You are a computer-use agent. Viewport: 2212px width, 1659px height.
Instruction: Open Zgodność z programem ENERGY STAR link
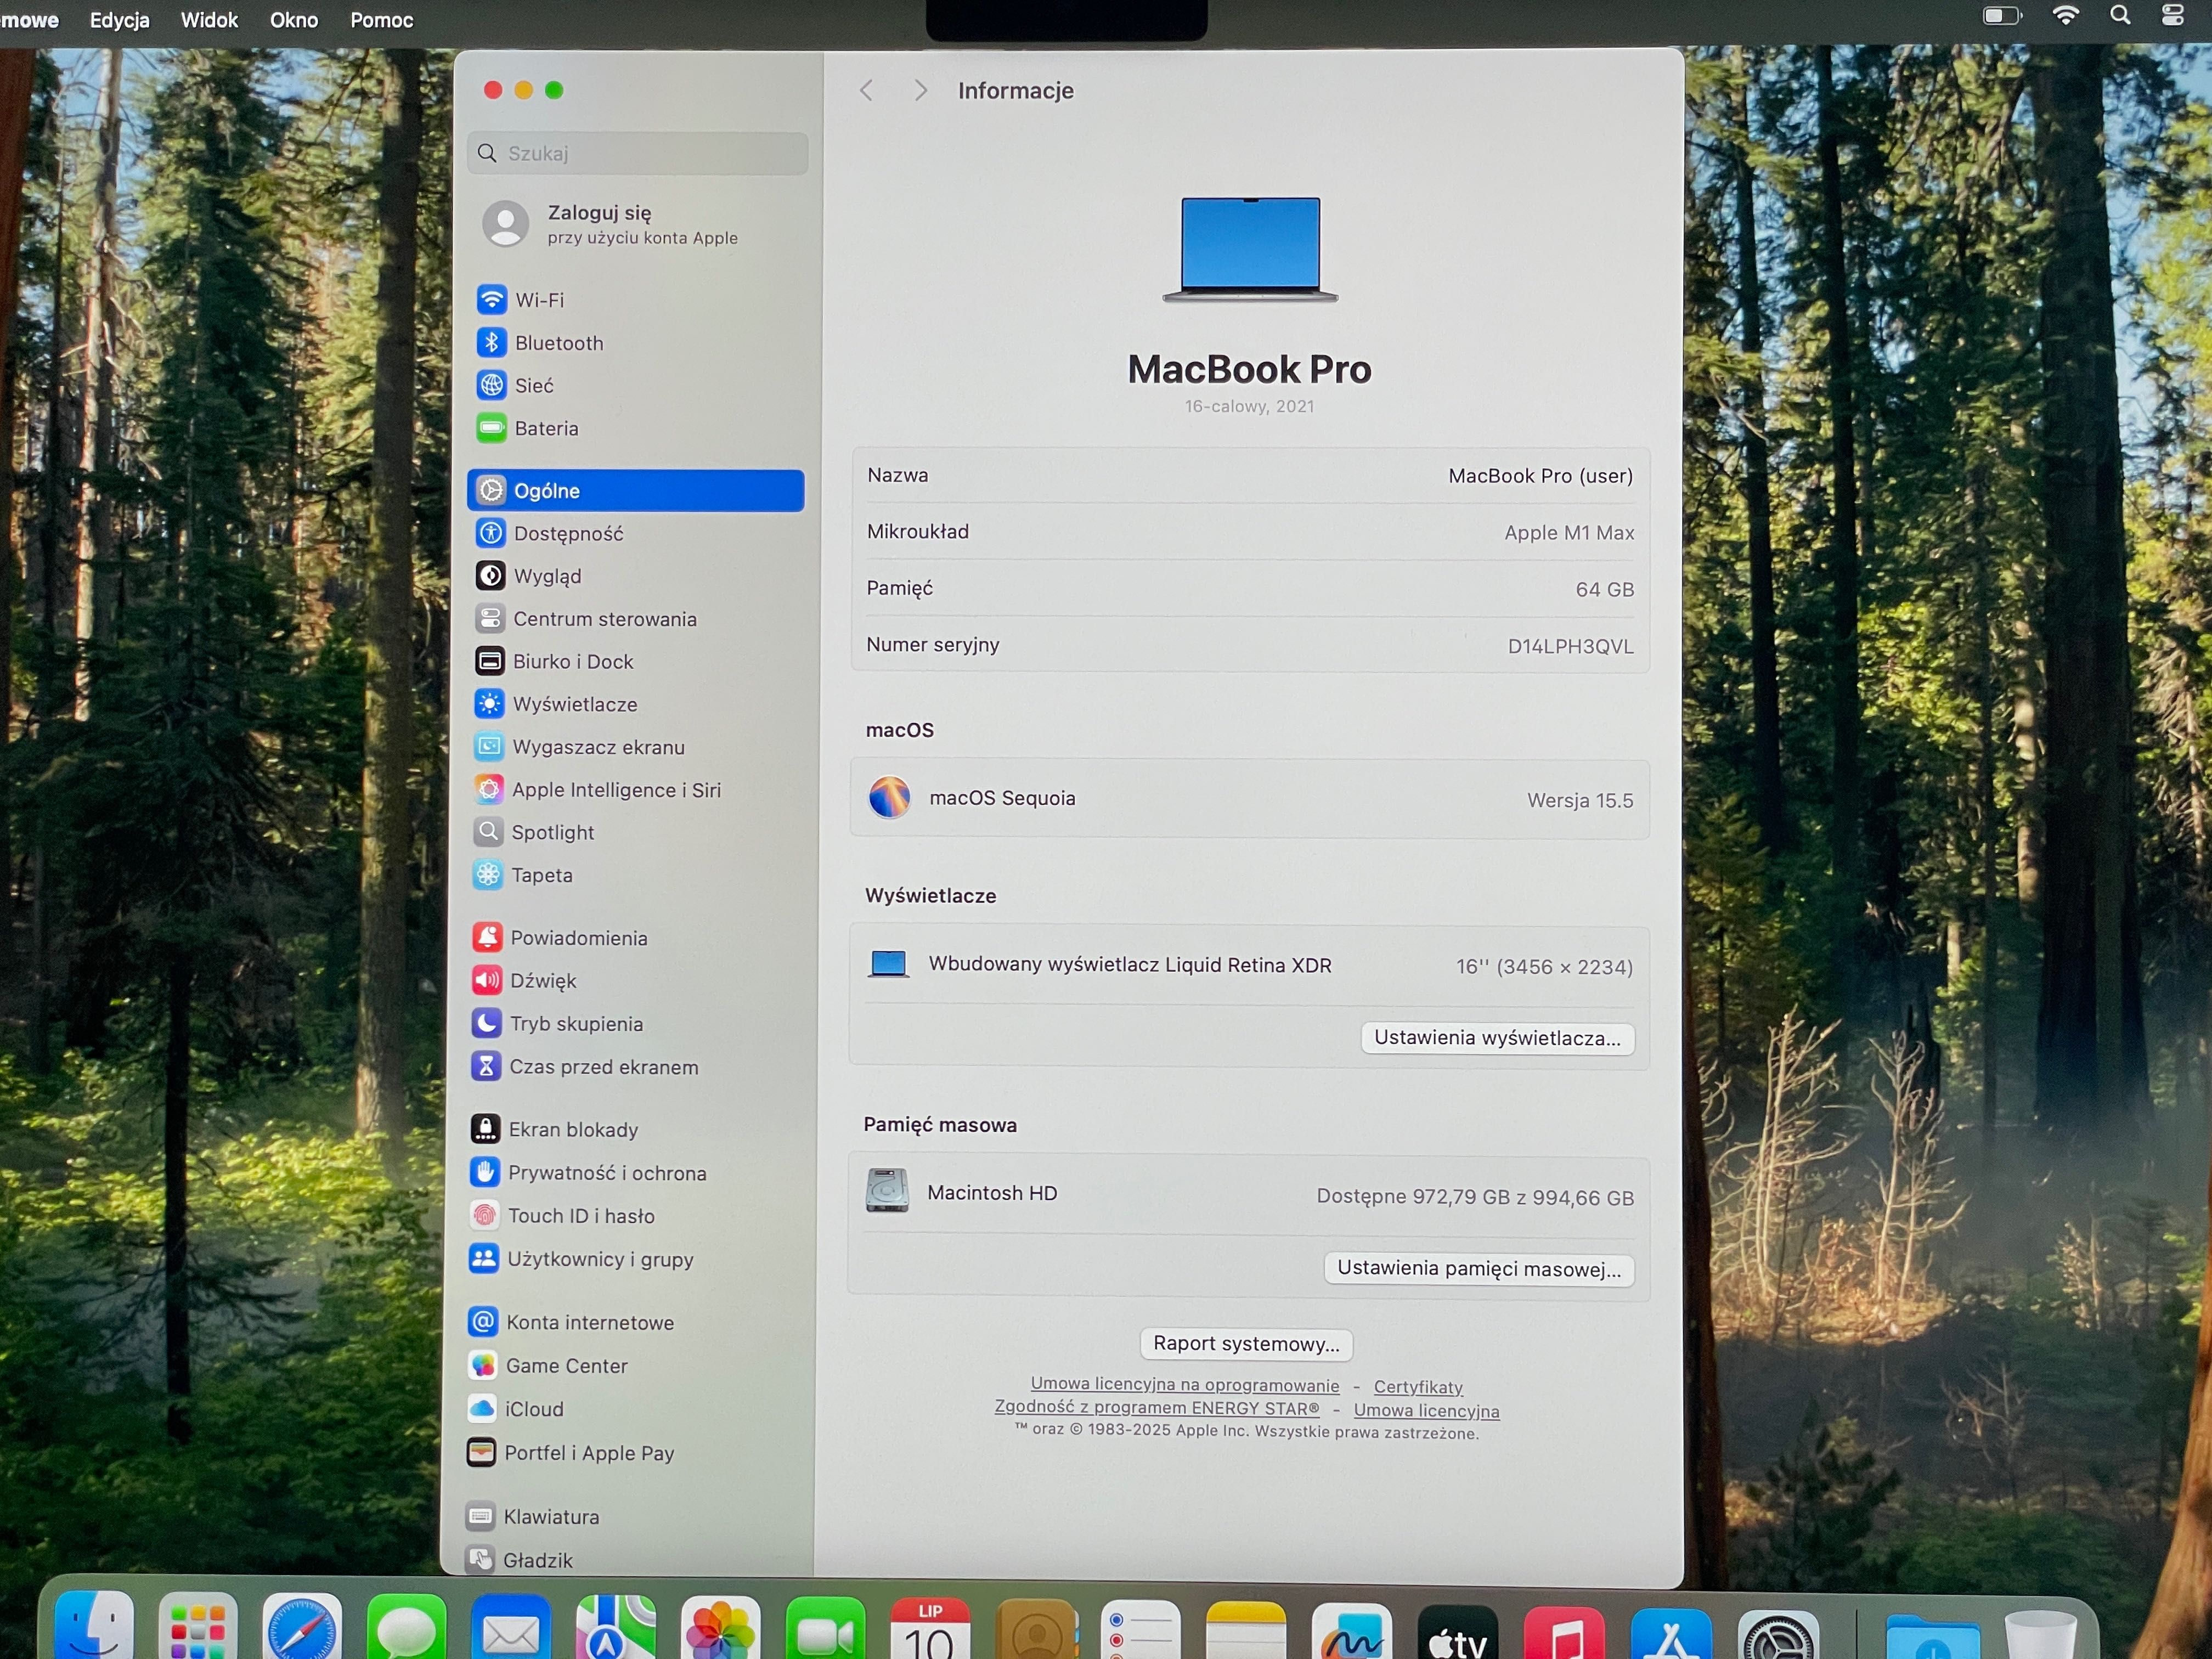pyautogui.click(x=1157, y=1408)
